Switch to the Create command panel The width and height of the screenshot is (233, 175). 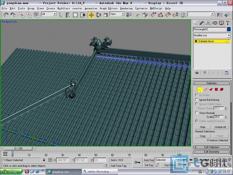195,23
